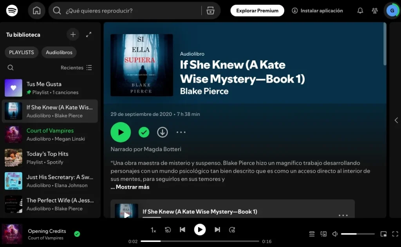Open notifications bell
The width and height of the screenshot is (401, 247).
pyautogui.click(x=360, y=11)
